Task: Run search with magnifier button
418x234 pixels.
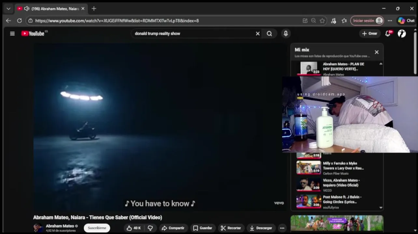Action: tap(270, 33)
